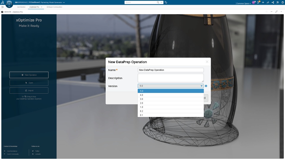
Task: Toggle the dashboard side menu icon
Action: click(x=2, y=7)
